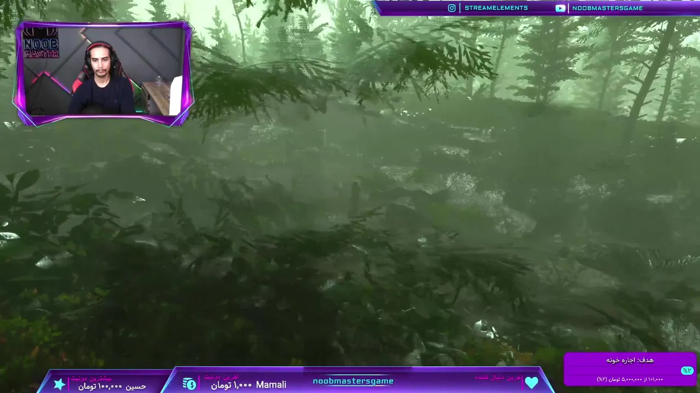700x393 pixels.
Task: Click the coin stack latest donation icon
Action: pos(190,384)
